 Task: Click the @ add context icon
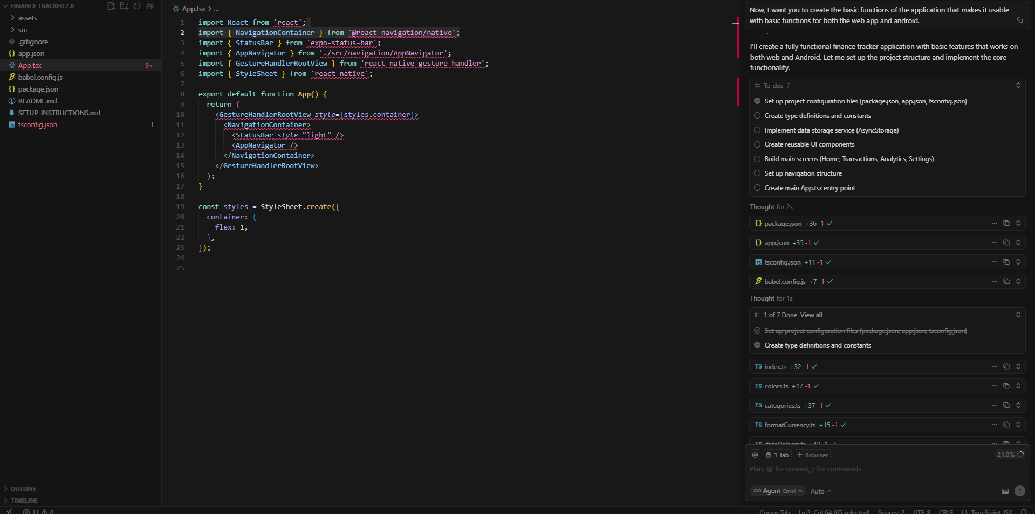pos(755,455)
